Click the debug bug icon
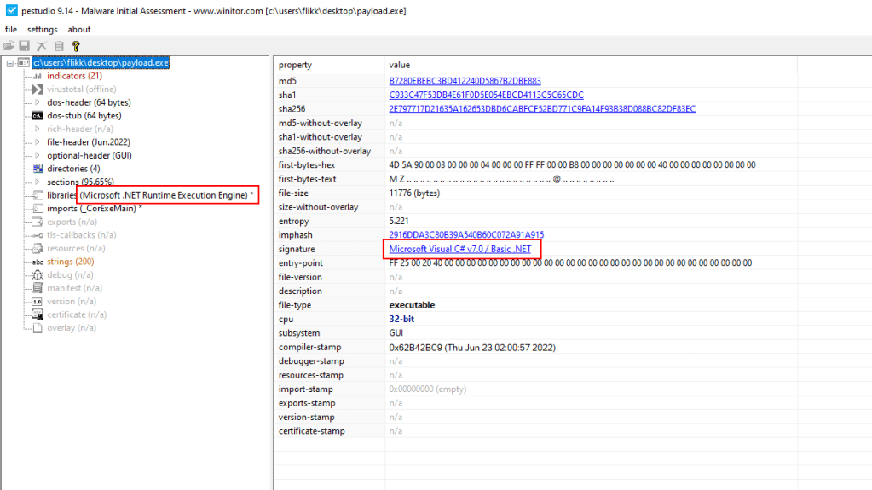 point(37,275)
